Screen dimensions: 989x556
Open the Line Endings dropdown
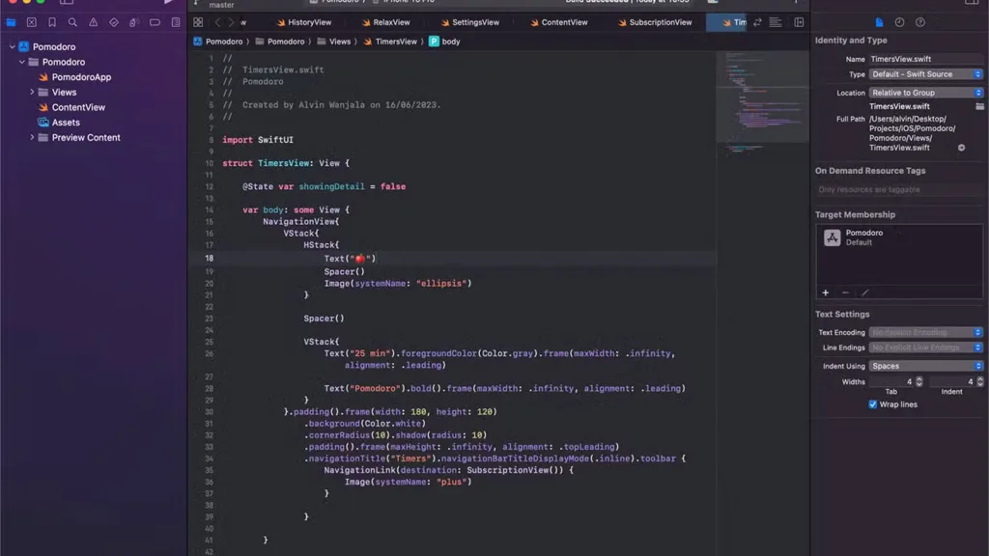(x=926, y=347)
